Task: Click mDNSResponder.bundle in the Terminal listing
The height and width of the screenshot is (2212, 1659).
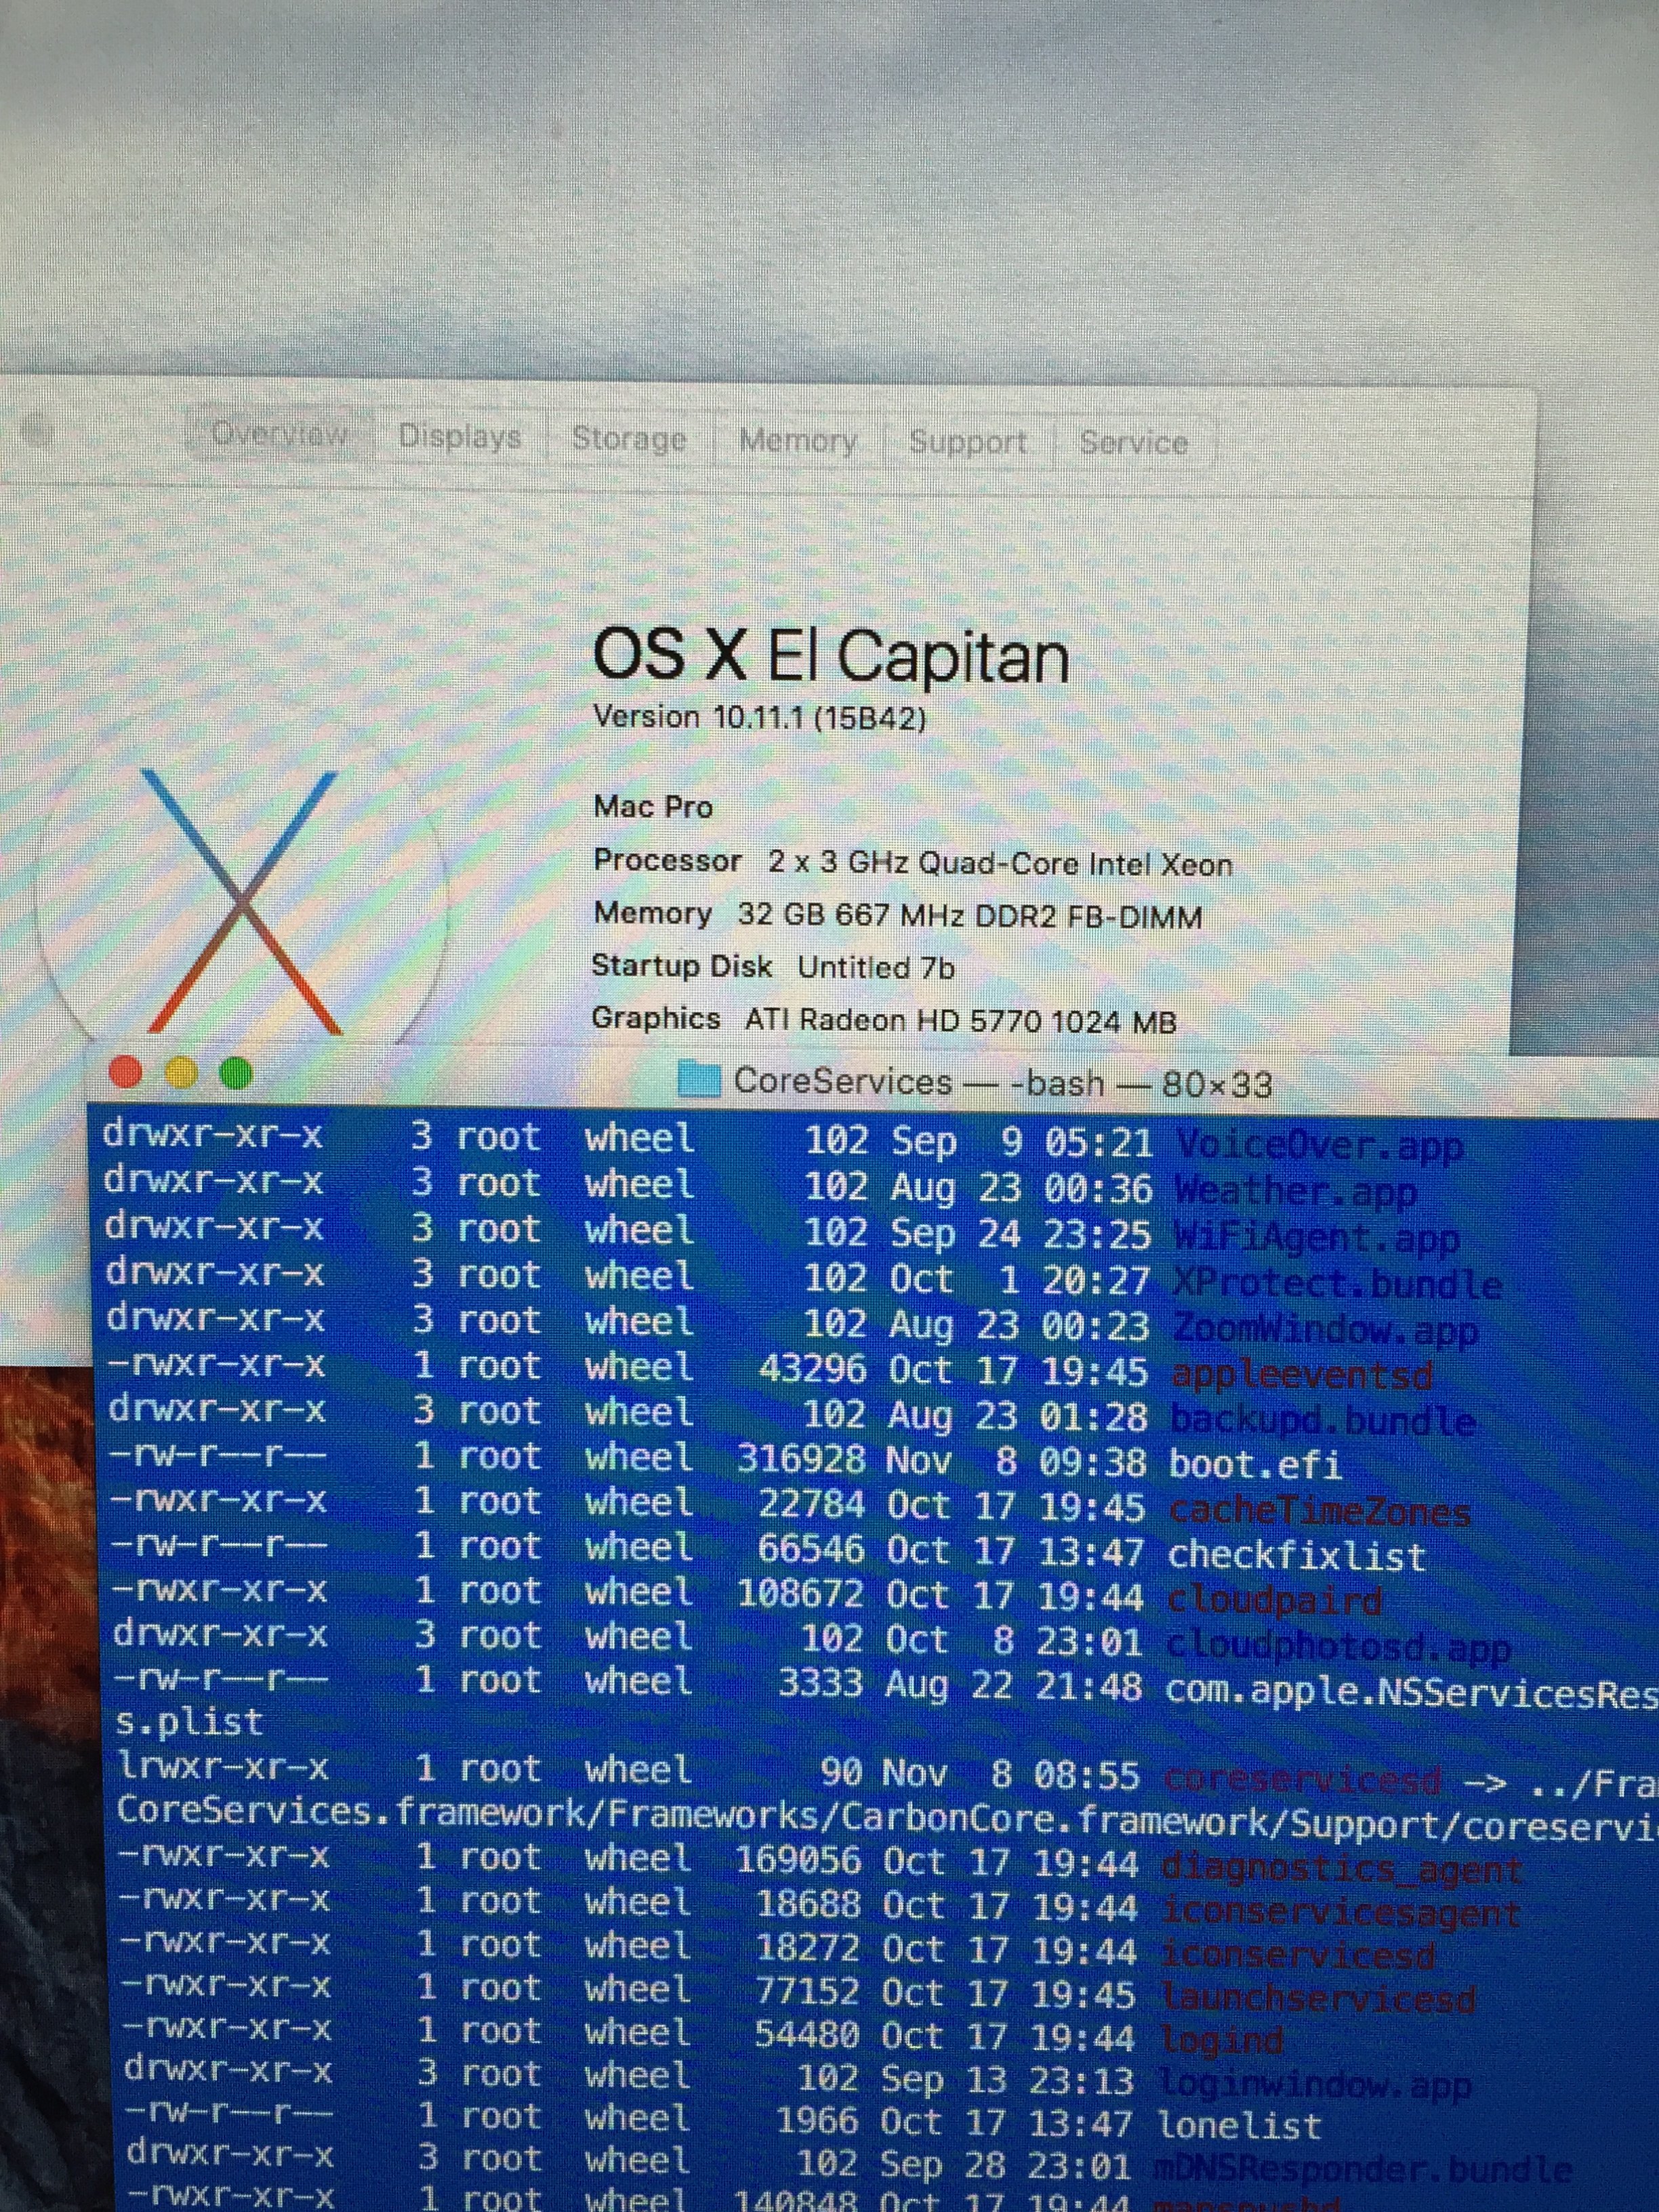Action: 1363,2168
